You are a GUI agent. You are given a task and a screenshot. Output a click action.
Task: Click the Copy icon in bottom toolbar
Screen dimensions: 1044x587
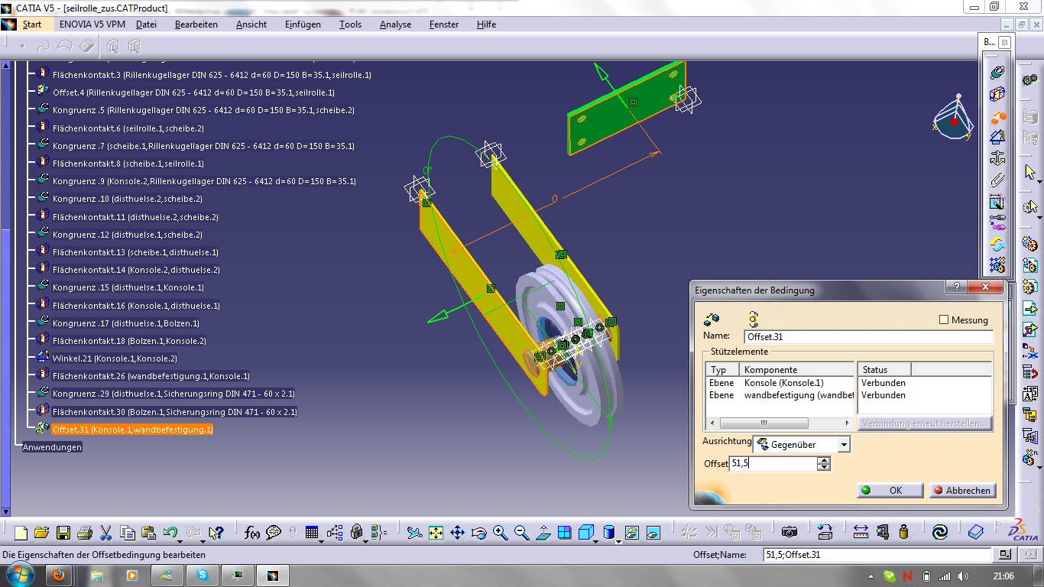tap(127, 533)
